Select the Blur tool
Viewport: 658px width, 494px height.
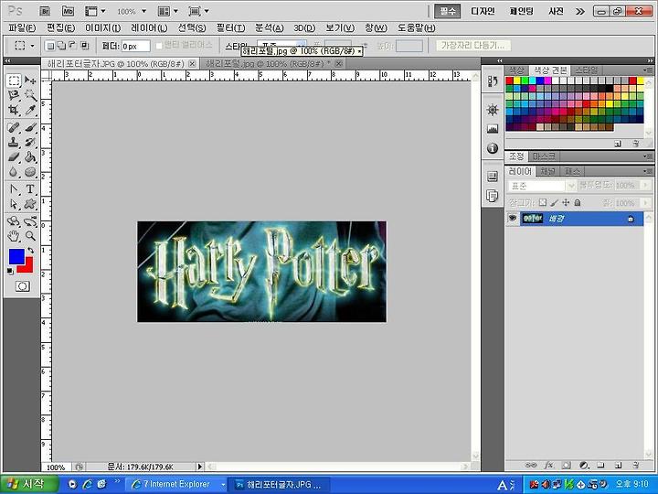14,172
